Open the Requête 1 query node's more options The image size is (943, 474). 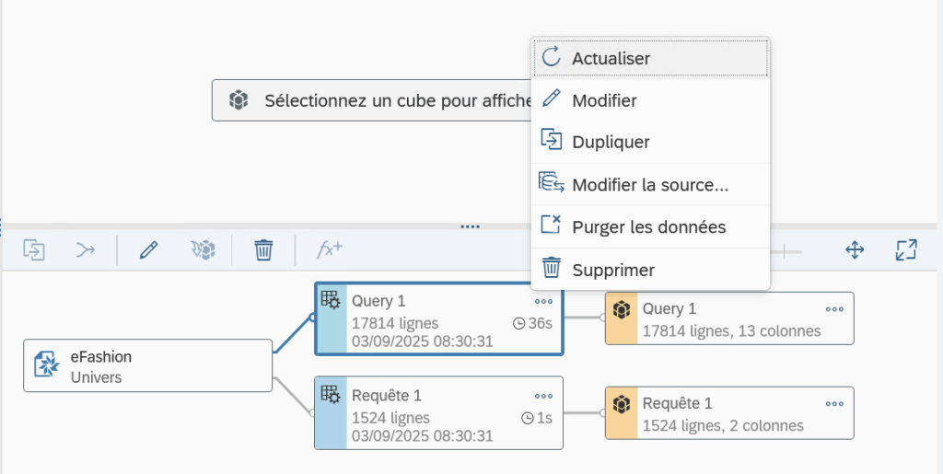pyautogui.click(x=543, y=396)
